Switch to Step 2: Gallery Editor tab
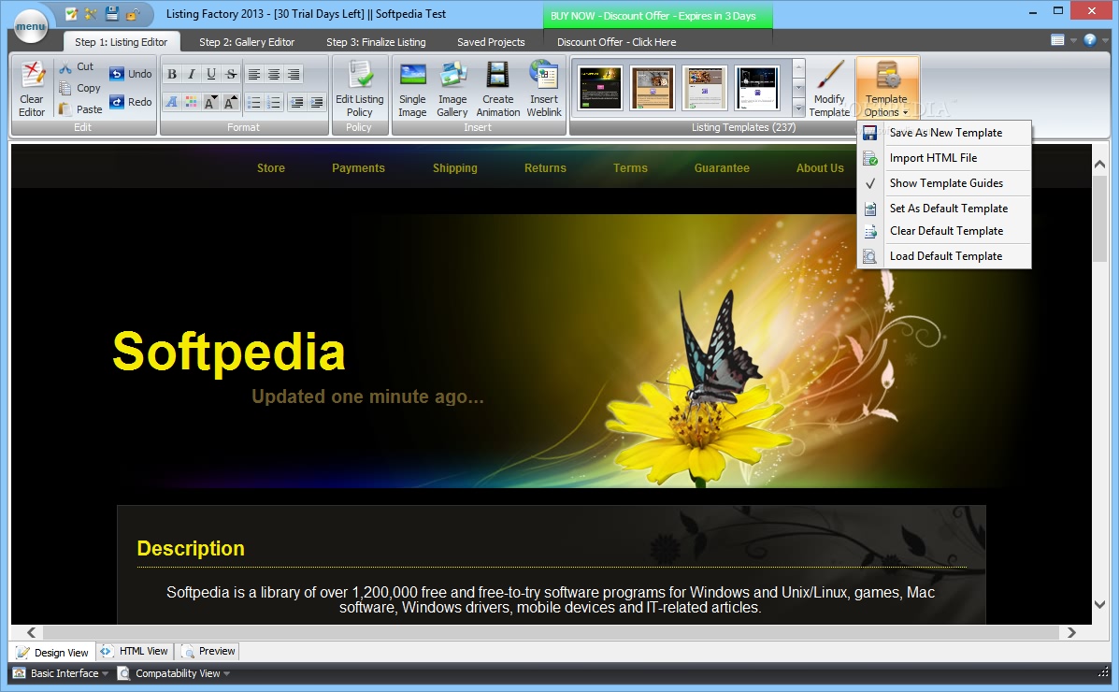The width and height of the screenshot is (1119, 692). [x=246, y=41]
